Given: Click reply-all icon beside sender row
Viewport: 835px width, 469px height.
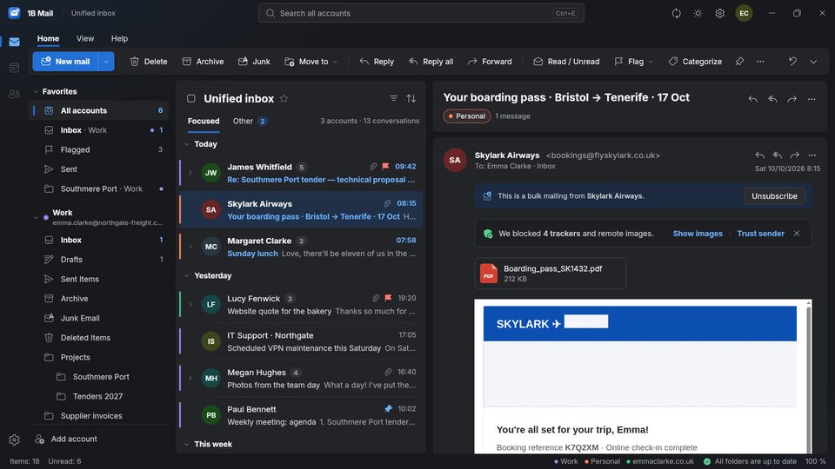Looking at the screenshot, I should coord(778,155).
